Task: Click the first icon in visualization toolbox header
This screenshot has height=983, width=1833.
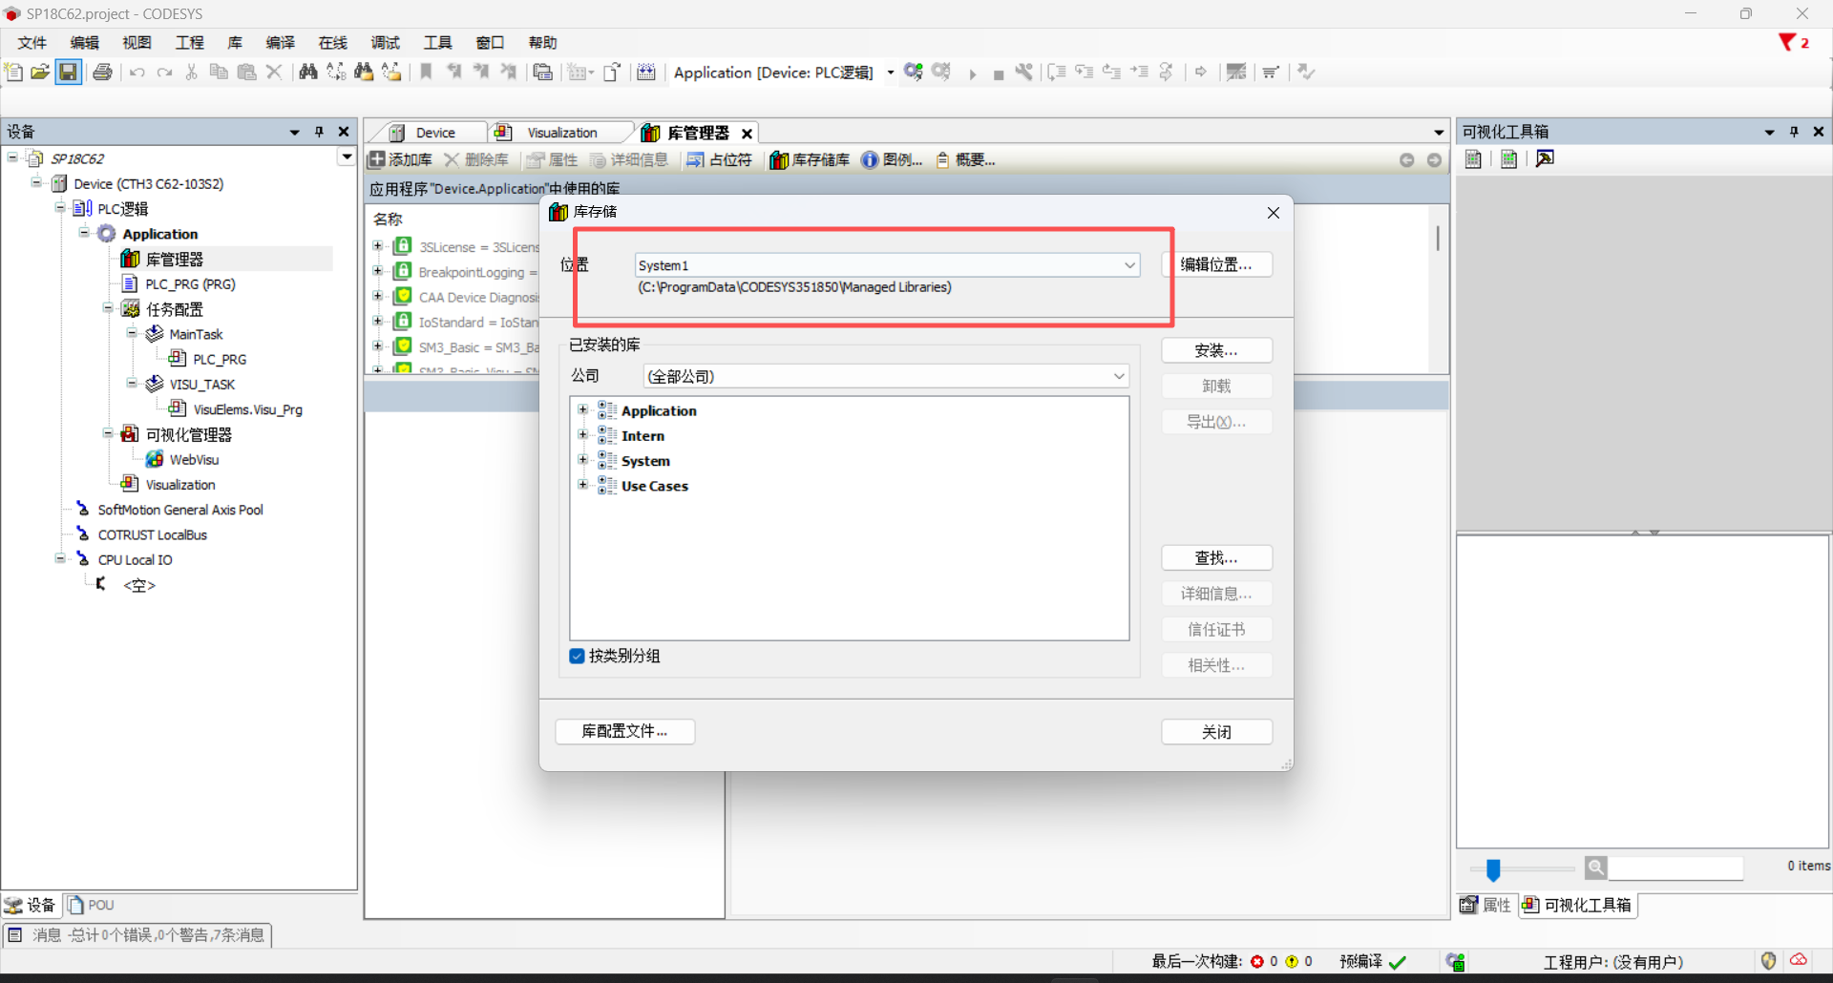Action: pos(1473,158)
